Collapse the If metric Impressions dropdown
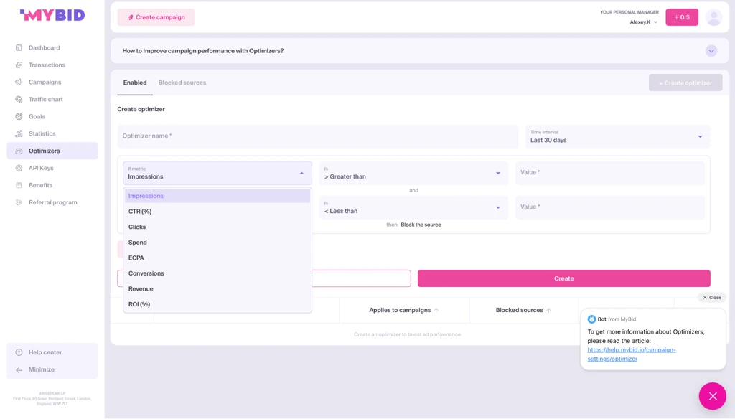Image resolution: width=735 pixels, height=419 pixels. pyautogui.click(x=217, y=173)
